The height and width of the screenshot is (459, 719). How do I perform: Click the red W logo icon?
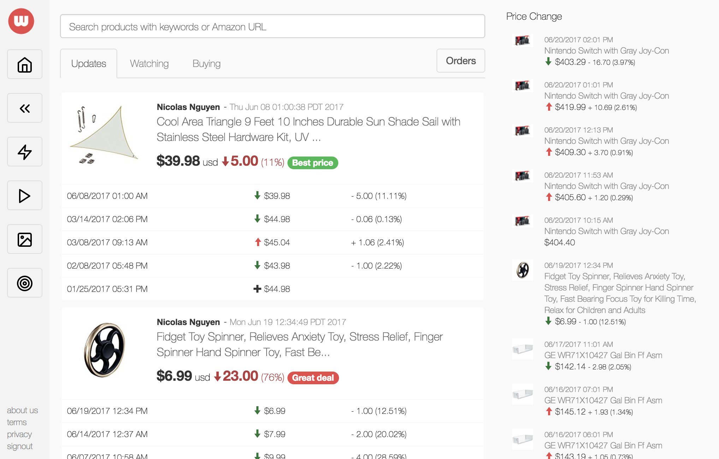click(x=21, y=21)
